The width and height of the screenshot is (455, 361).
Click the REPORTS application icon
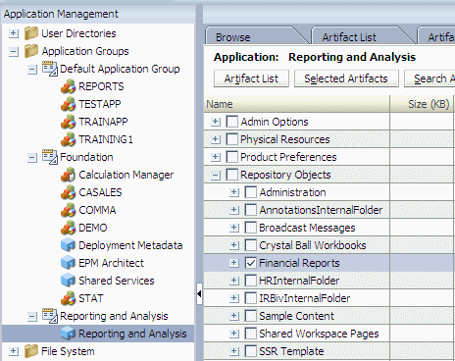pos(68,86)
